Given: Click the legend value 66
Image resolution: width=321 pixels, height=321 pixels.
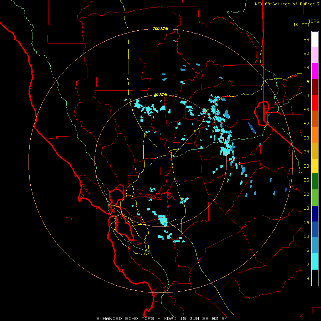Looking at the screenshot, I should [306, 40].
